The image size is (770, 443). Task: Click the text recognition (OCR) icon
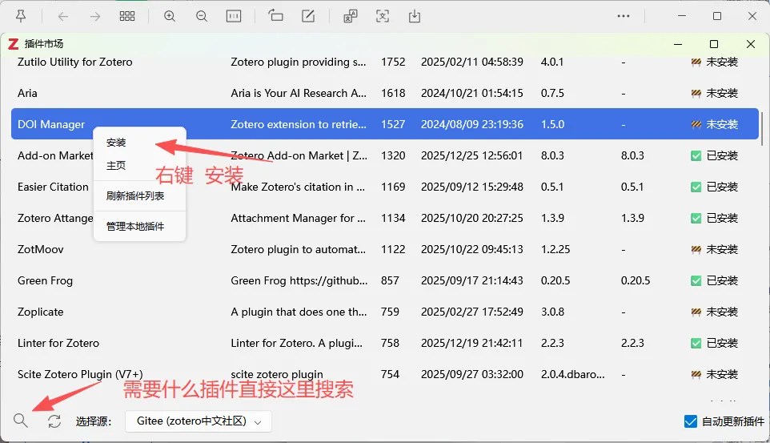coord(350,16)
